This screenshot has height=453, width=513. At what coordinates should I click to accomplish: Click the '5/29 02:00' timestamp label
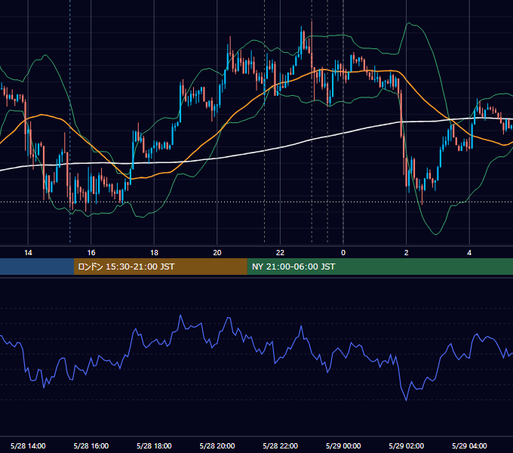pos(407,445)
